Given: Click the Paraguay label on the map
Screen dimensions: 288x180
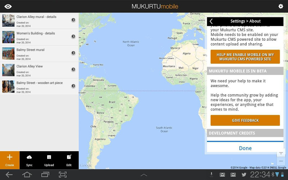Looking at the screenshot, I should (108, 122).
